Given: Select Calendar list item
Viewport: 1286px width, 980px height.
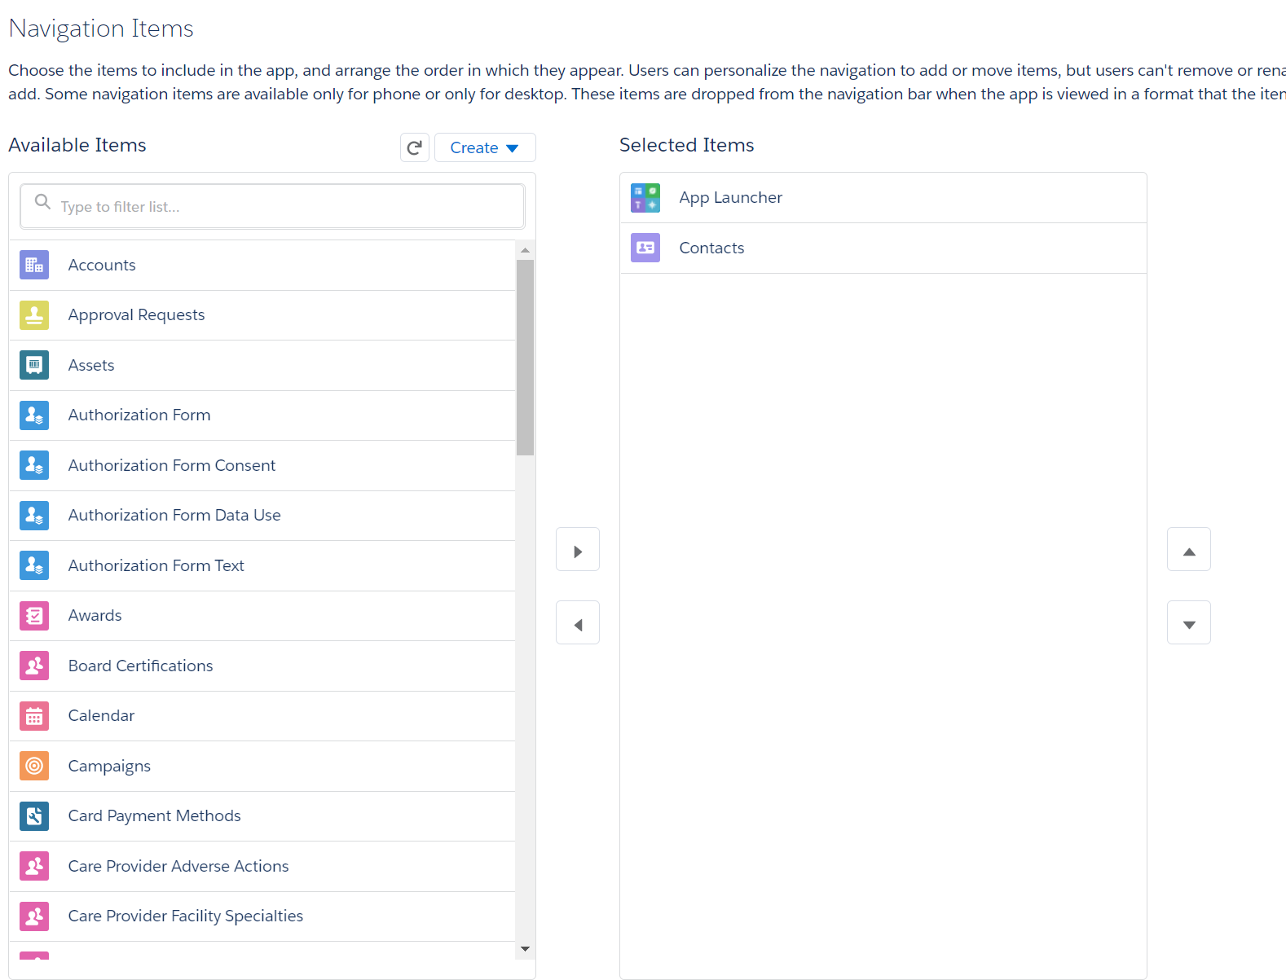Looking at the screenshot, I should click(262, 716).
